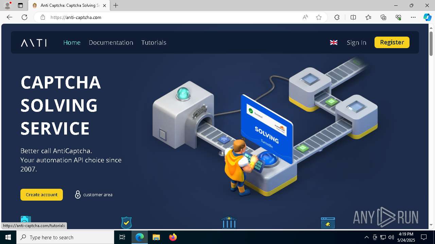The width and height of the screenshot is (435, 244).
Task: Open the Extensions puzzle icon
Action: (x=337, y=17)
